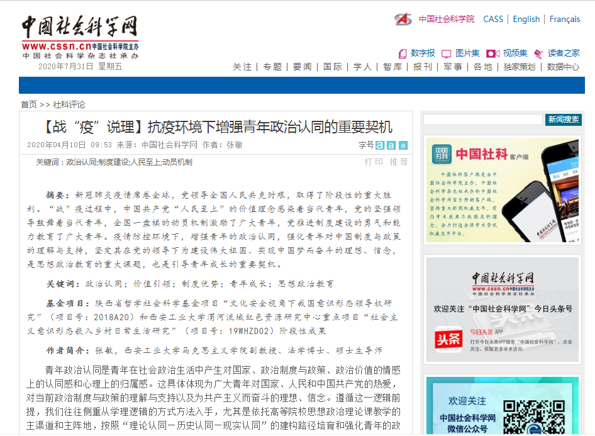Click the 社科评论 breadcrumb link
Image resolution: width=595 pixels, height=436 pixels.
69,104
